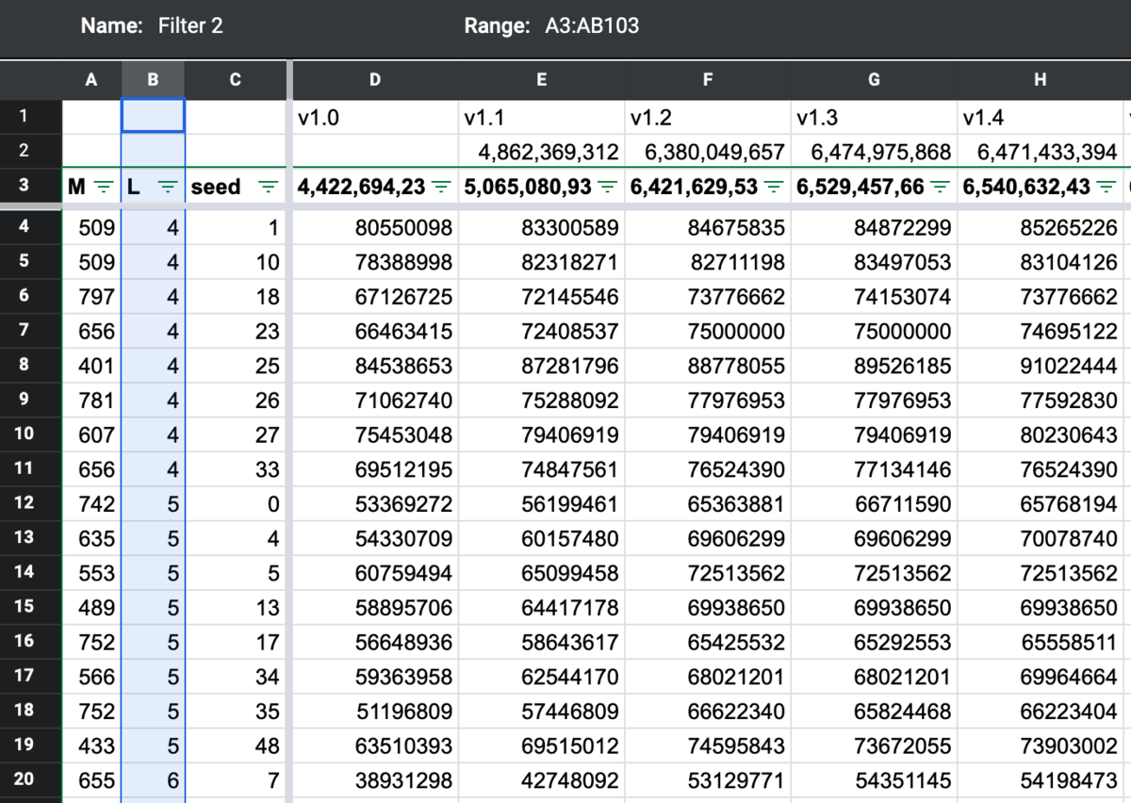This screenshot has width=1131, height=803.
Task: Open filter dropdown for seed column
Action: tap(269, 188)
